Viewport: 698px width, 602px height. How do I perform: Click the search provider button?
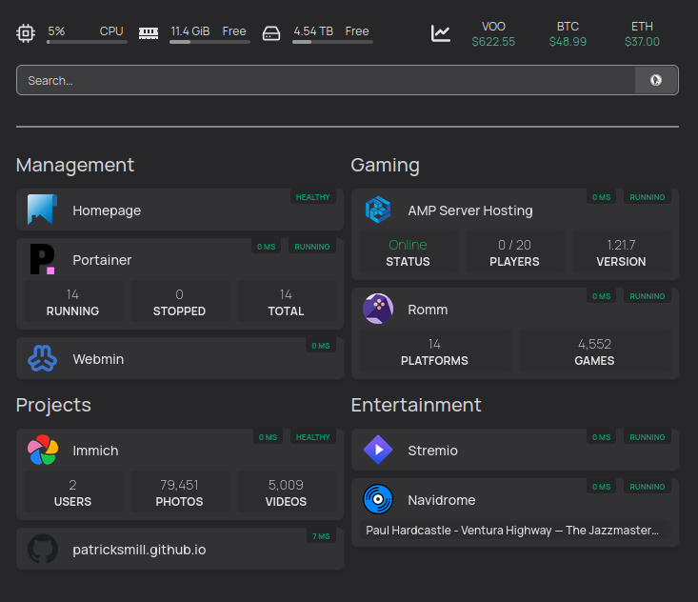[656, 80]
